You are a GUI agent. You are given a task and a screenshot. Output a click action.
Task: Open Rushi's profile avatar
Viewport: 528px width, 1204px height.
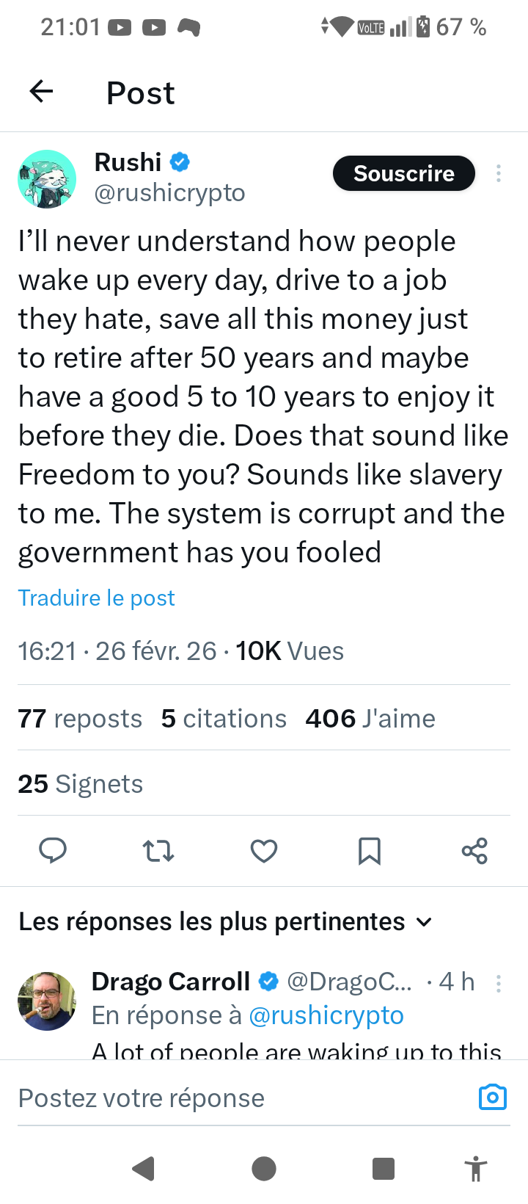[x=47, y=178]
